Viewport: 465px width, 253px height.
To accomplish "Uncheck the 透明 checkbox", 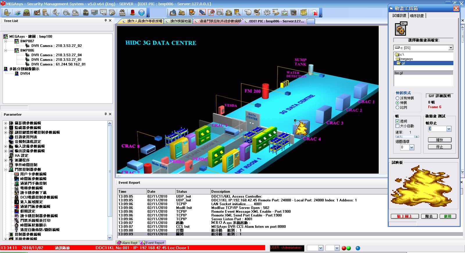I will [397, 121].
